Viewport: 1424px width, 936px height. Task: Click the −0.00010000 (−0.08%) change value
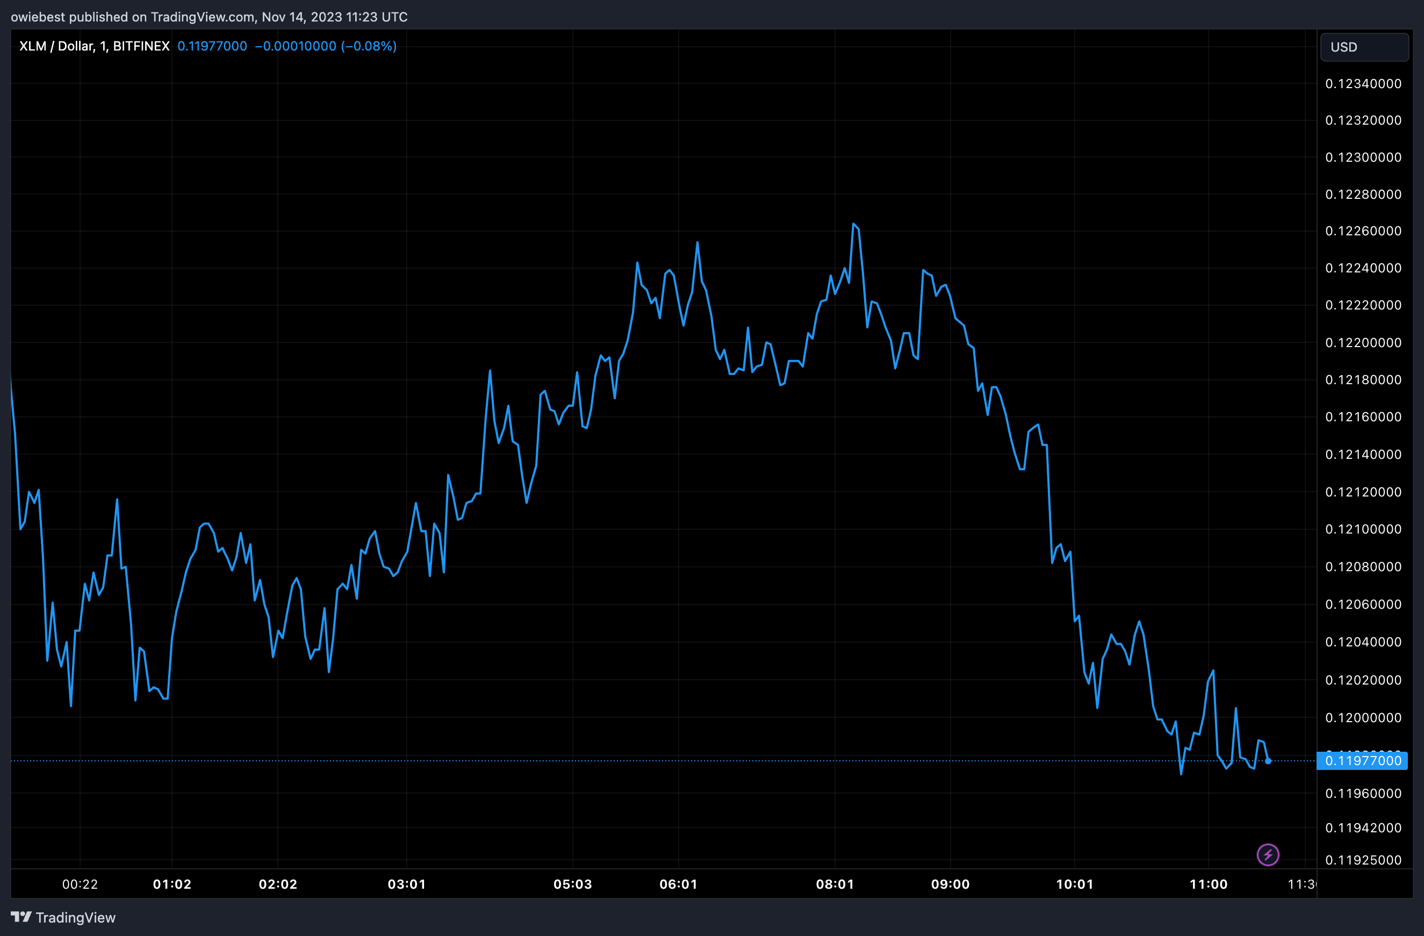[x=326, y=46]
